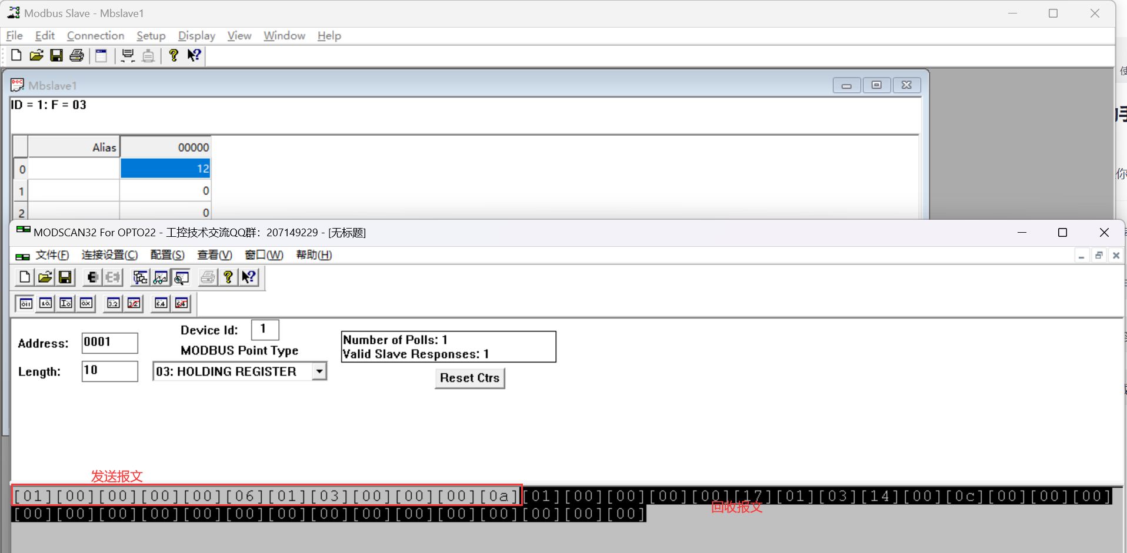The image size is (1127, 553).
Task: Click Print icon in Modbus Slave toolbar
Action: (x=76, y=55)
